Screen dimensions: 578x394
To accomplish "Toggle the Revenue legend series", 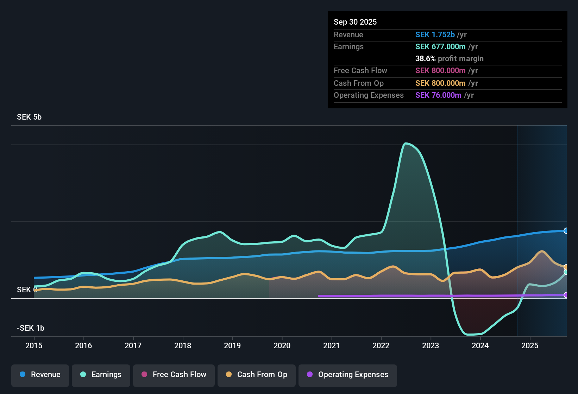I will [40, 375].
